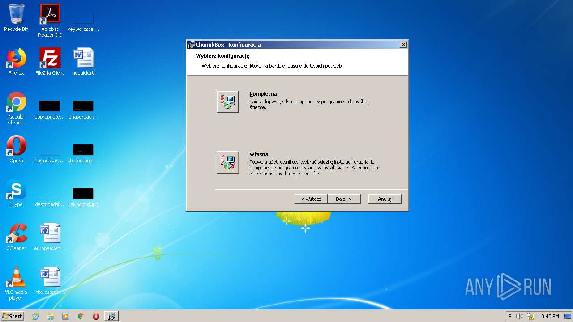The width and height of the screenshot is (573, 322).
Task: Select the businessarc... desktop file
Action: pos(50,154)
